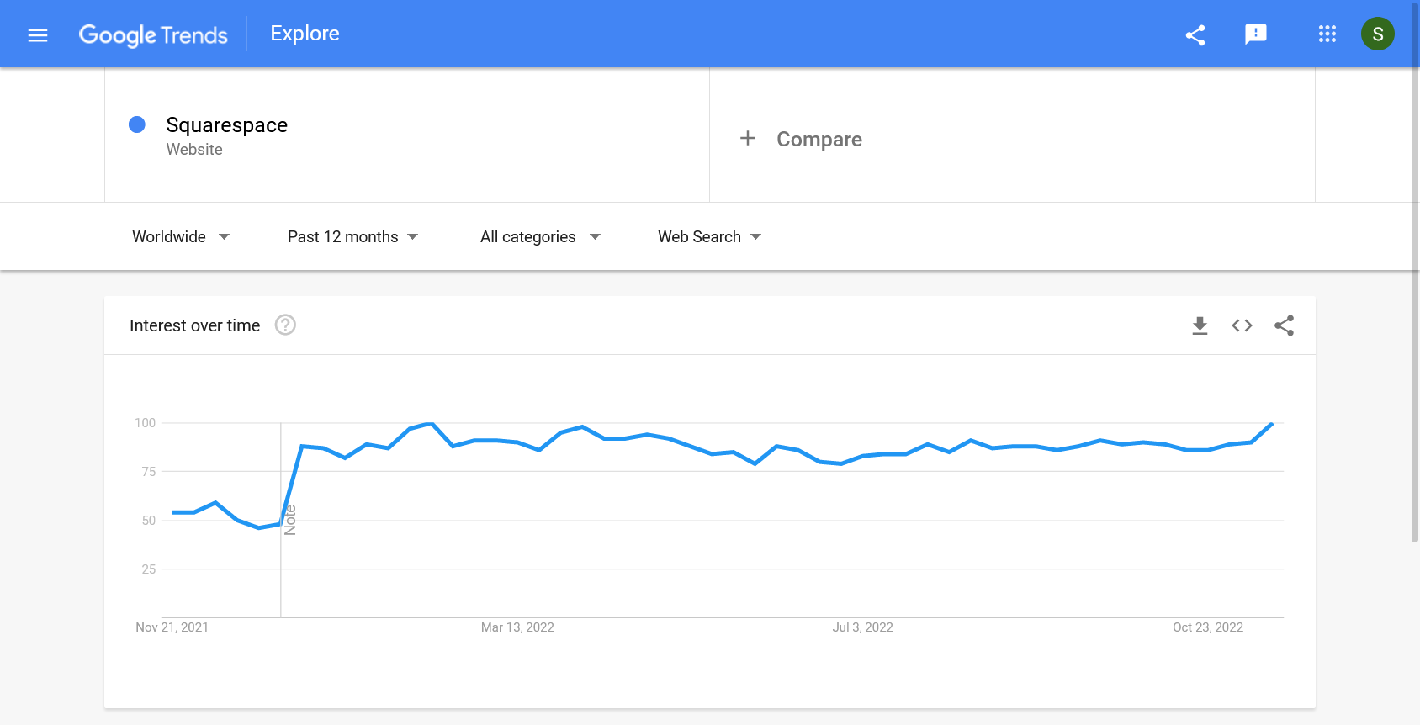Open the hamburger main menu
Viewport: 1420px width, 725px height.
pyautogui.click(x=38, y=34)
